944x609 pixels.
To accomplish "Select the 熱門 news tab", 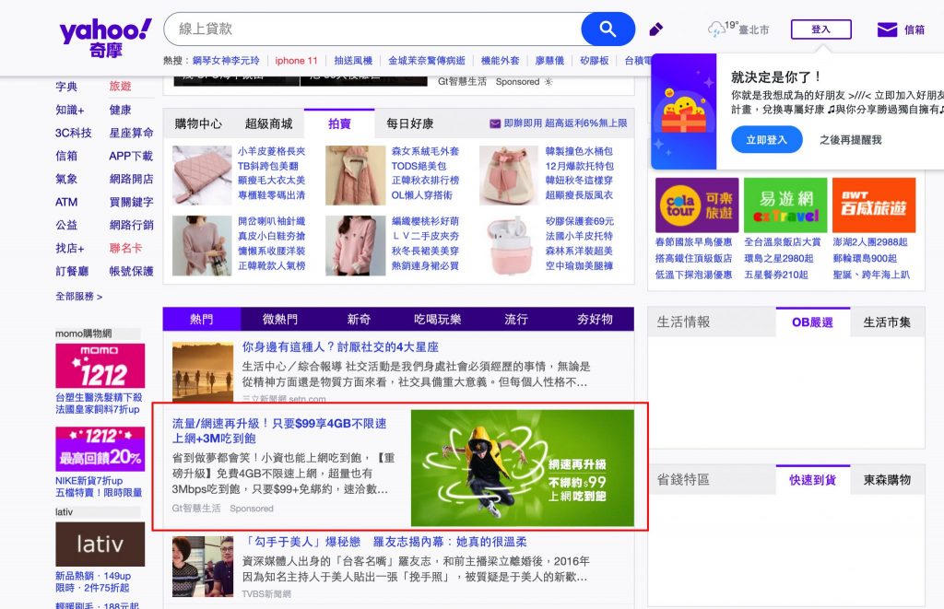I will tap(202, 319).
